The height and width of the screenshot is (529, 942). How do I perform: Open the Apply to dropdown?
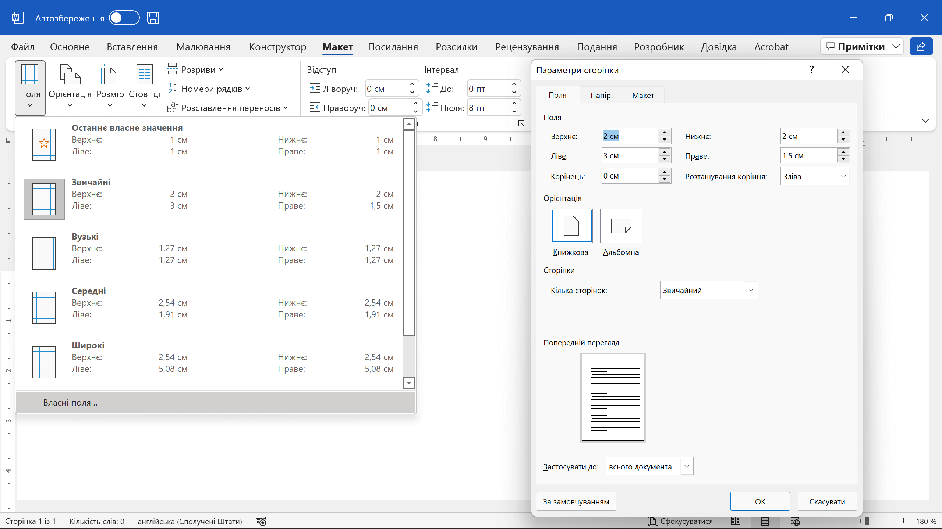tap(686, 467)
